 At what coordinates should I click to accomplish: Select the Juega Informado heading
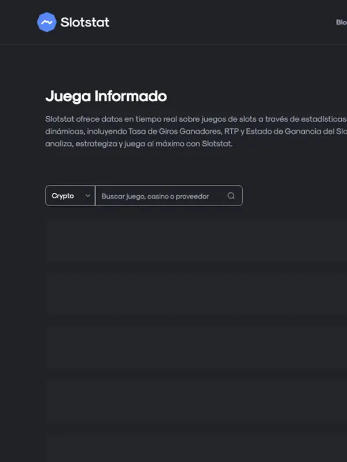click(x=106, y=96)
